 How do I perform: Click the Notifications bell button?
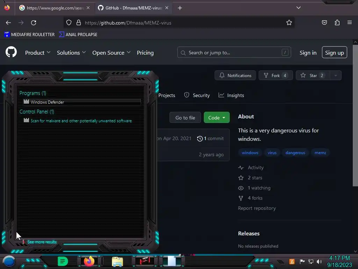click(235, 76)
